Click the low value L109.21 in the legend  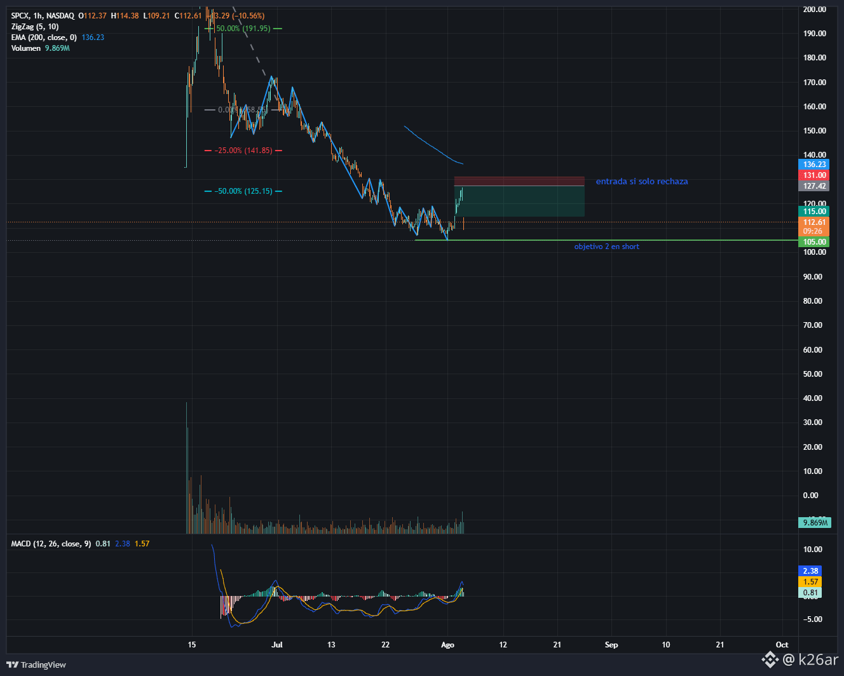coord(156,16)
